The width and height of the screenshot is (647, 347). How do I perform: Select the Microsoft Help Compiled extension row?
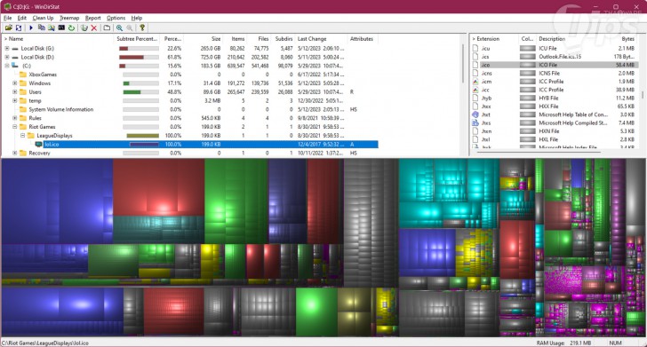point(555,122)
